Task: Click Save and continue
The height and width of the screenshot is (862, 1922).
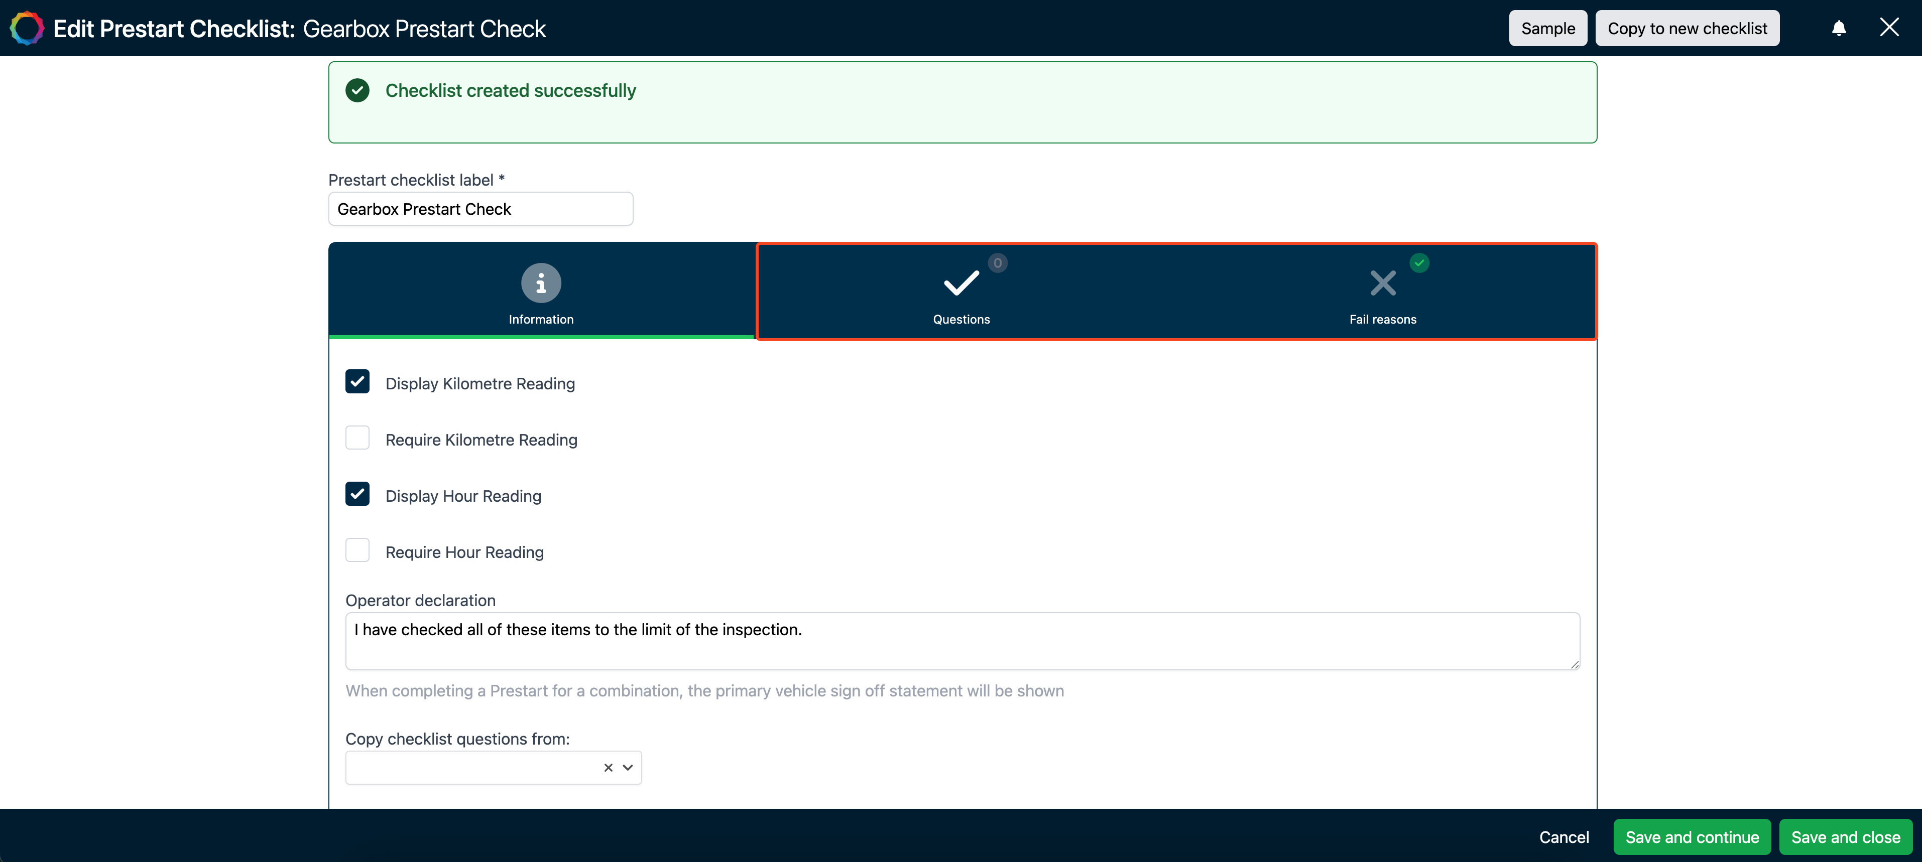Action: pyautogui.click(x=1692, y=837)
